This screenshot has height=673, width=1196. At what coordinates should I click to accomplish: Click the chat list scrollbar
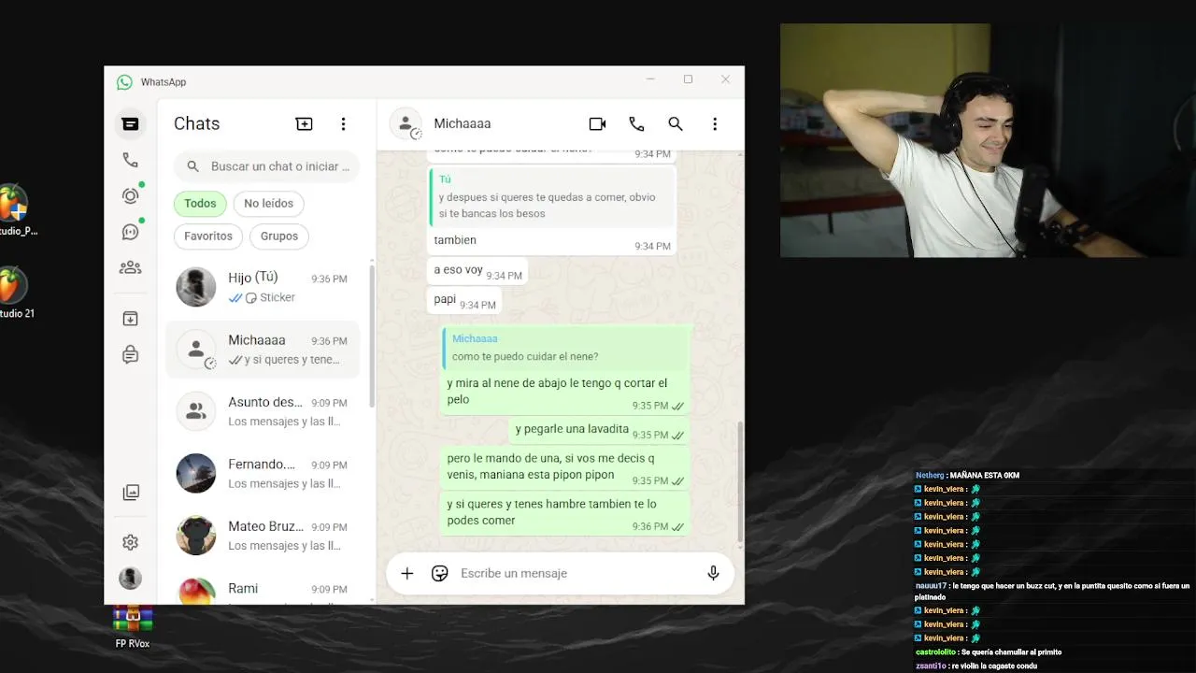pyautogui.click(x=372, y=336)
